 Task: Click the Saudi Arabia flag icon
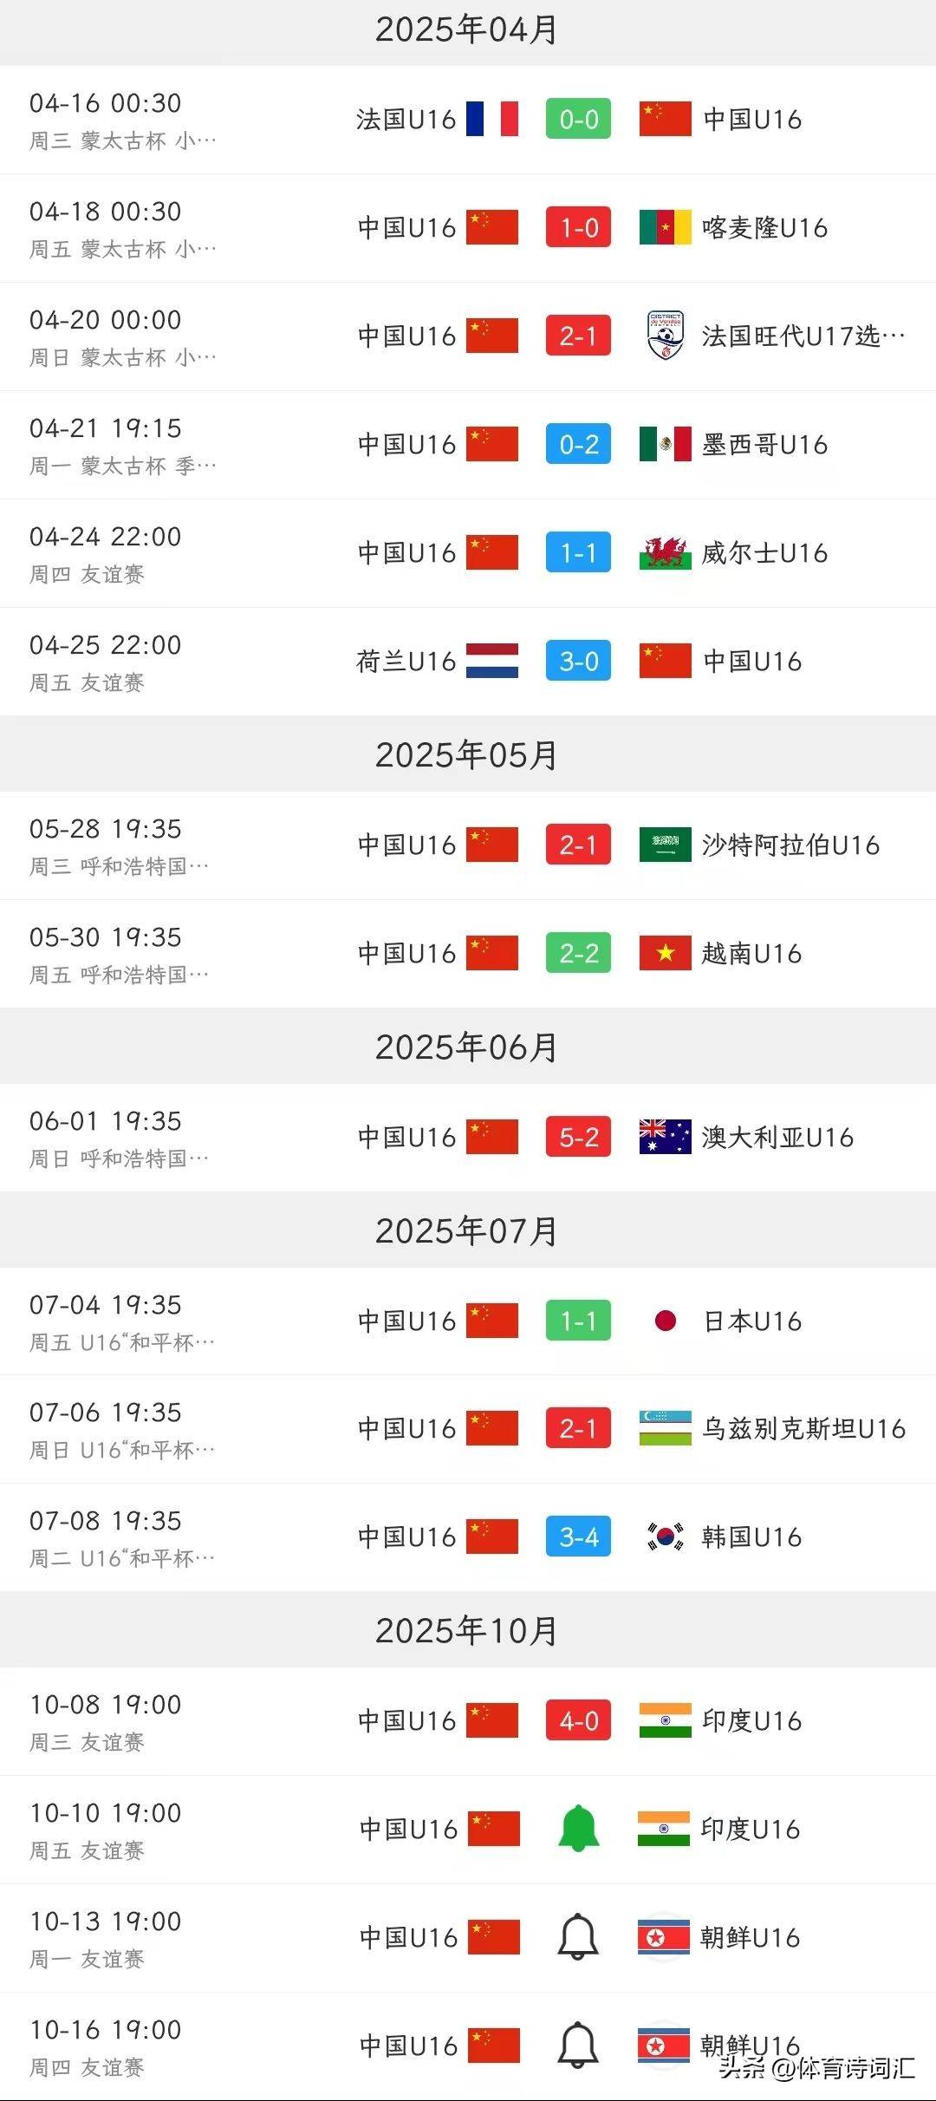tap(665, 845)
